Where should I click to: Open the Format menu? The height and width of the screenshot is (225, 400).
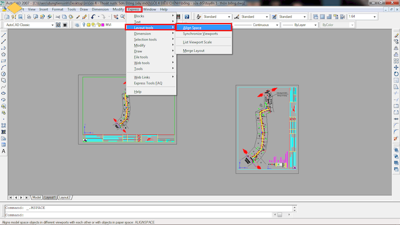[x=57, y=9]
